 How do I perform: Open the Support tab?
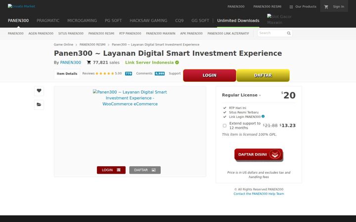coord(175,74)
